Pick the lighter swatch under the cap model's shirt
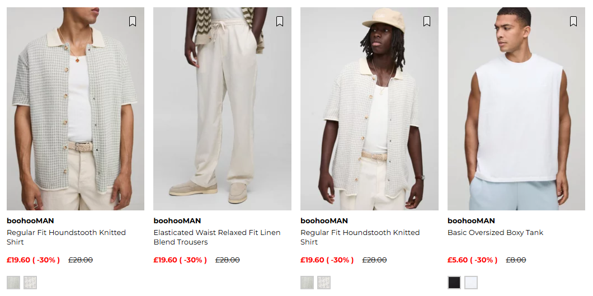Image resolution: width=593 pixels, height=296 pixels. point(324,283)
